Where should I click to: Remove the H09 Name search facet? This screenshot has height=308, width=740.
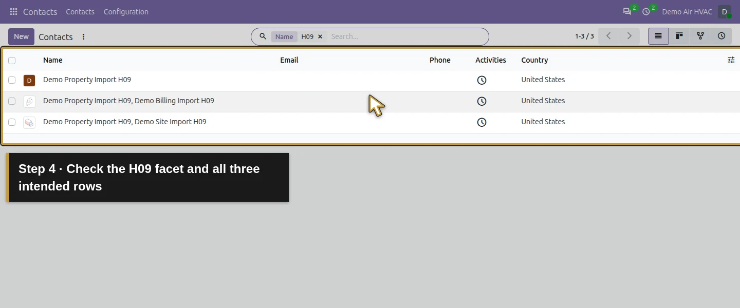(x=320, y=37)
